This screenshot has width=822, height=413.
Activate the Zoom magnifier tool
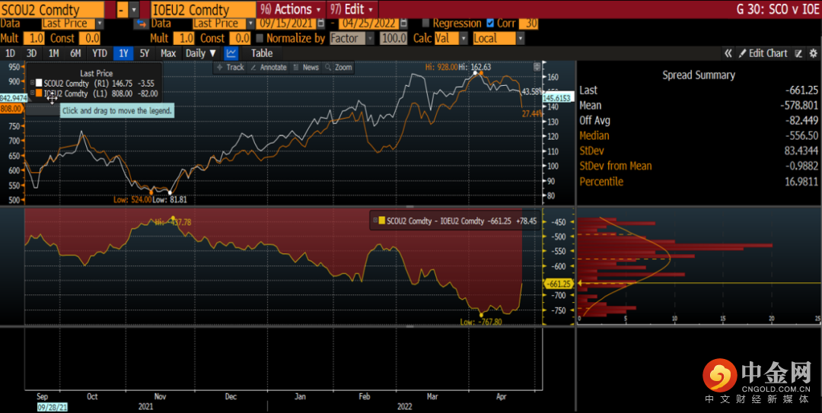click(x=339, y=68)
